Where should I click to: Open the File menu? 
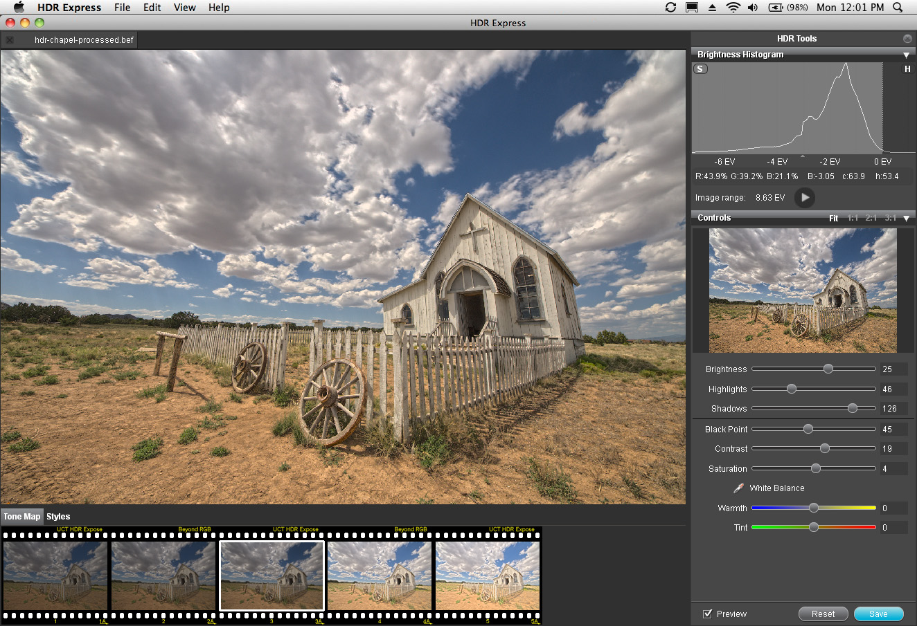[x=122, y=8]
